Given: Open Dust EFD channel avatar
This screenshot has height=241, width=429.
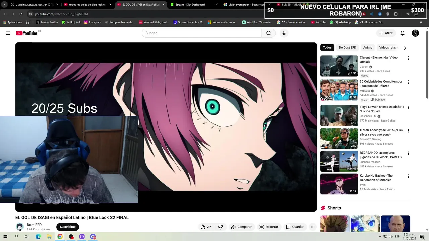Looking at the screenshot, I should coord(20,227).
